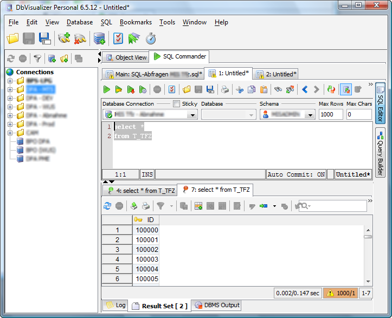Click the ID column header

pyautogui.click(x=146, y=219)
